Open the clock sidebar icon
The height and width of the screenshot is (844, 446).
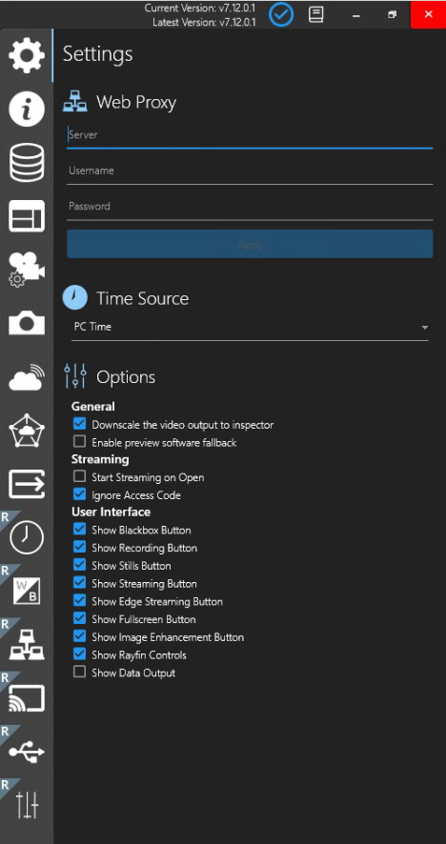27,537
